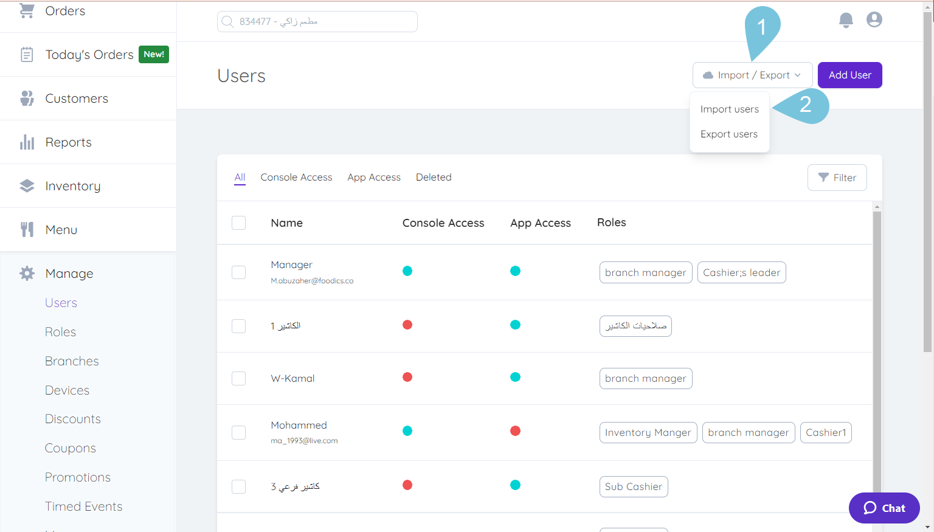Switch to the Deleted tab

434,177
